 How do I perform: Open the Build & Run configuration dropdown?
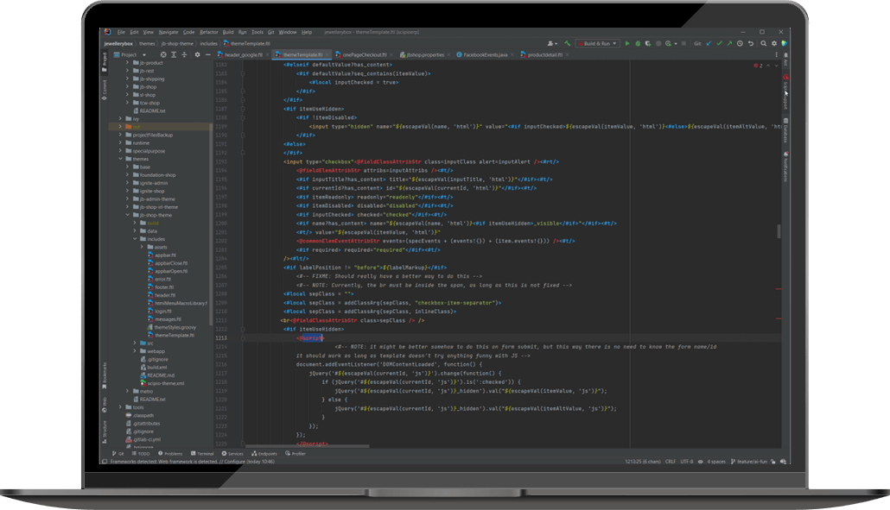pos(597,43)
